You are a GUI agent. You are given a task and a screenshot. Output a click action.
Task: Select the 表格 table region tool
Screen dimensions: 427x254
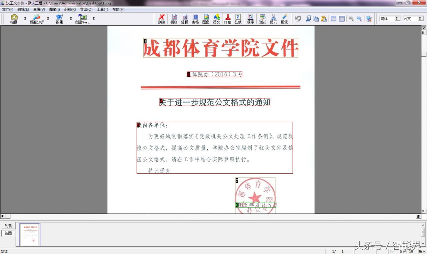point(195,19)
